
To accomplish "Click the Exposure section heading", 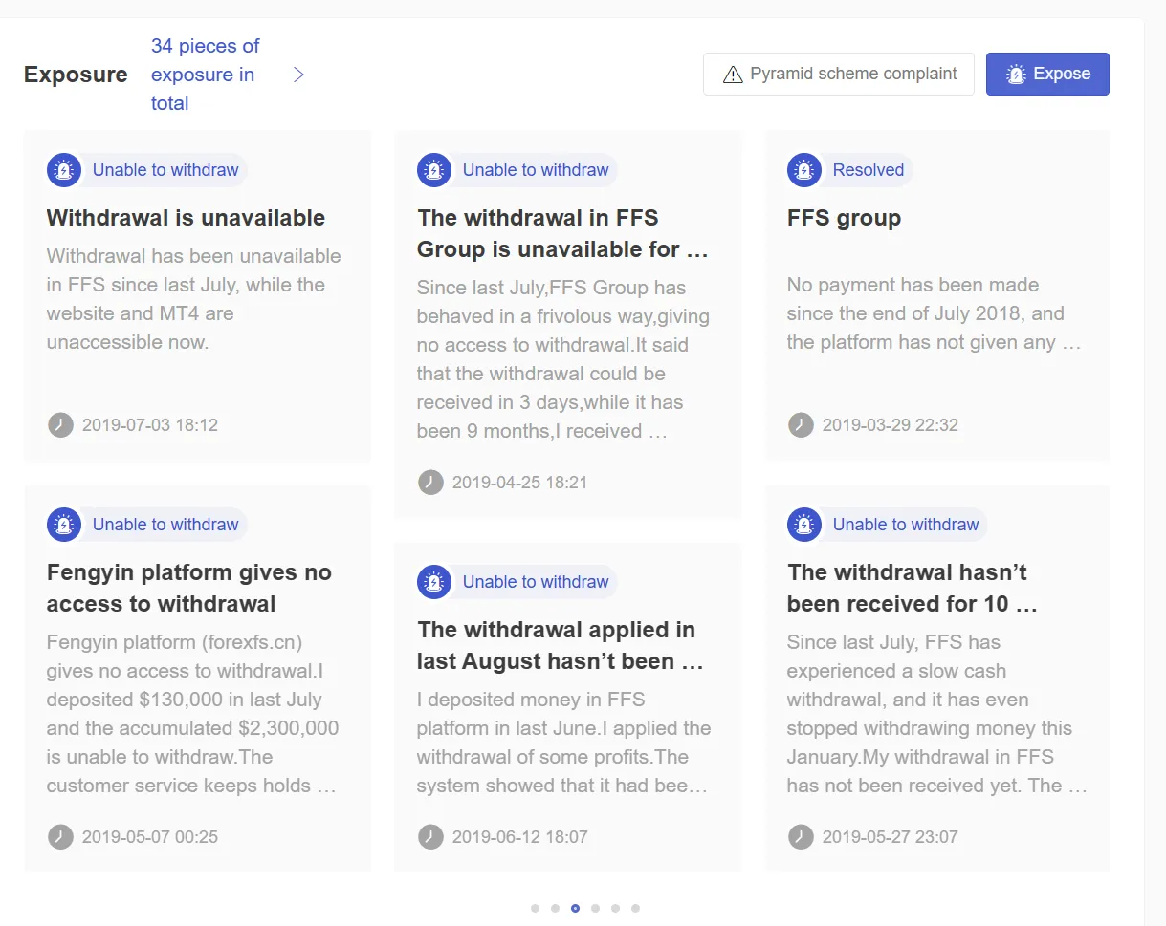I will point(76,75).
